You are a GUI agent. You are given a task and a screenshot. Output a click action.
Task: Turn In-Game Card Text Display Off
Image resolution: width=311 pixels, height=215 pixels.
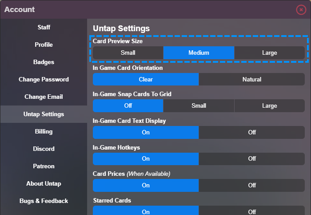[252, 132]
